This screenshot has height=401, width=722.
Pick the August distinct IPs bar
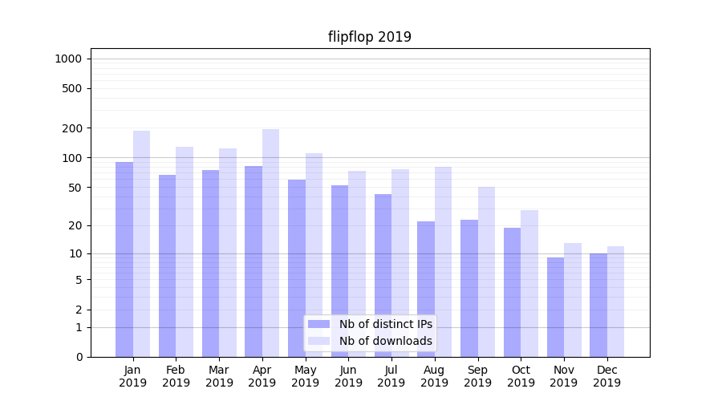(426, 289)
